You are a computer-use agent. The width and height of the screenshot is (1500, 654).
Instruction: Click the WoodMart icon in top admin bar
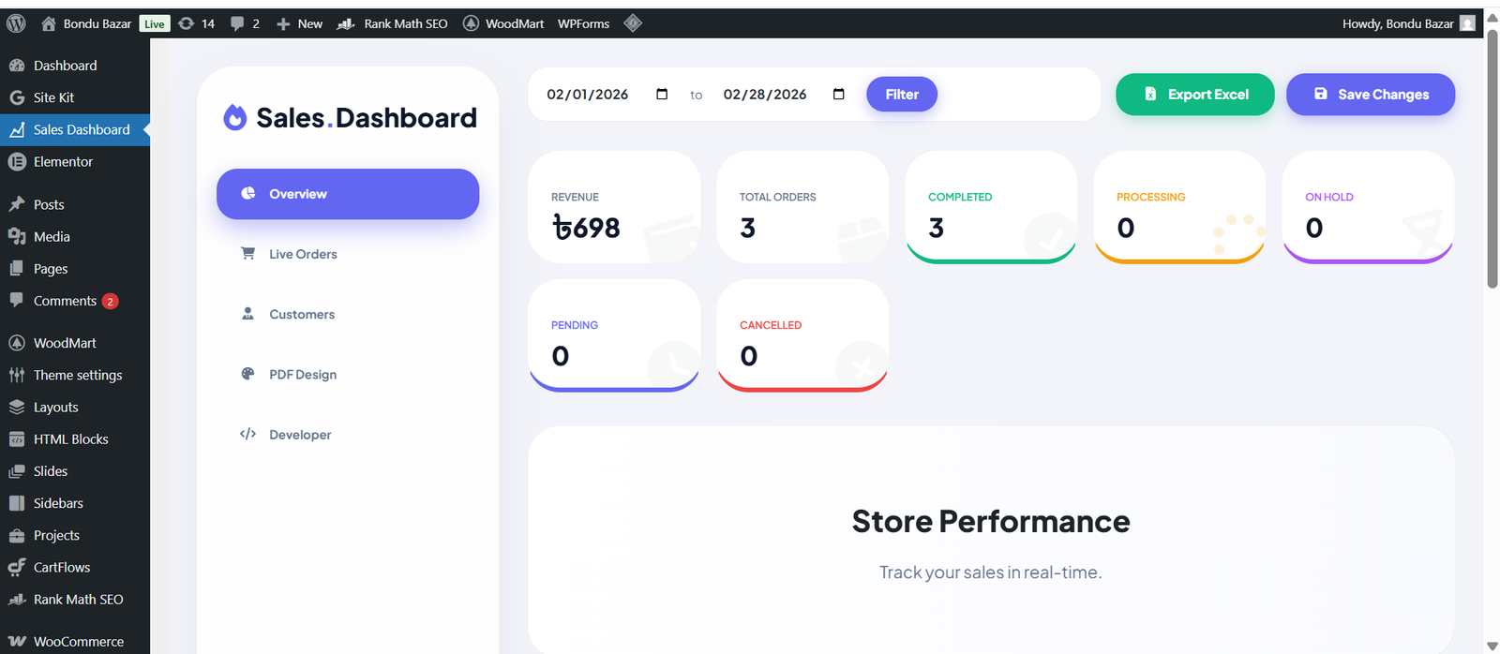point(471,23)
